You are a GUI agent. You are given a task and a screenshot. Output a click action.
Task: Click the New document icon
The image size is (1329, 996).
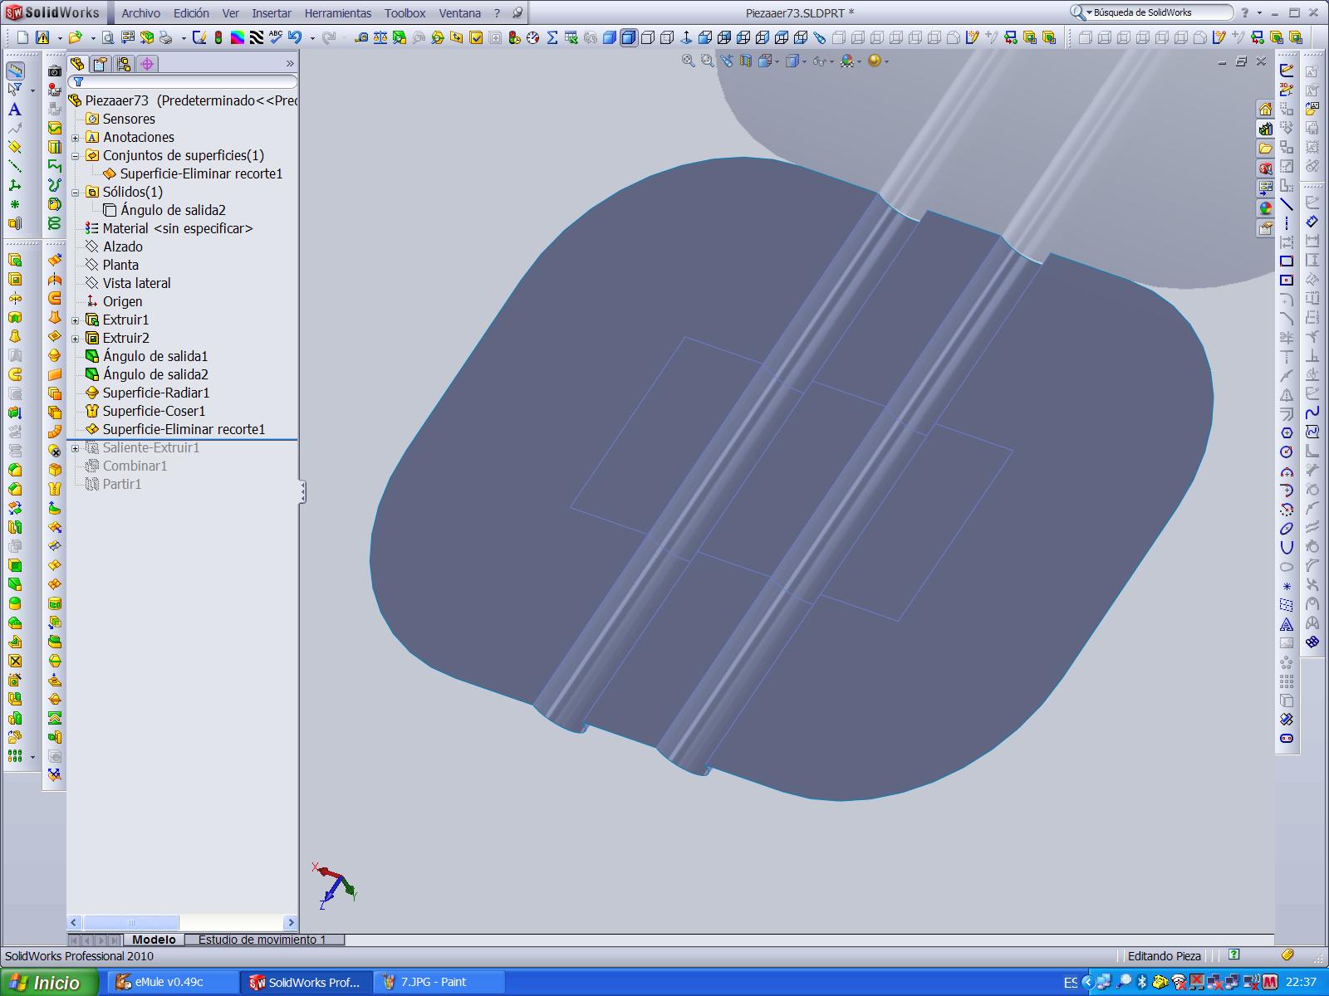pyautogui.click(x=22, y=37)
